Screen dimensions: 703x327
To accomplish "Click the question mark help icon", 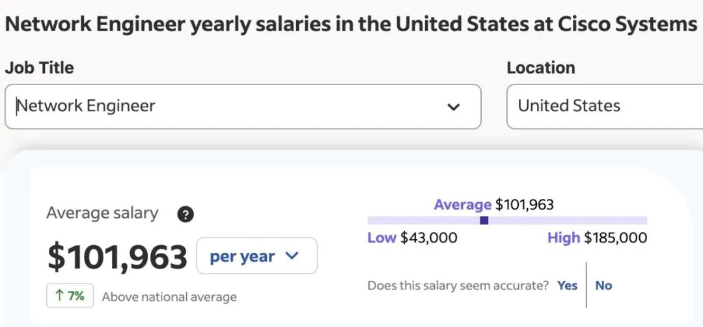I will coord(186,215).
